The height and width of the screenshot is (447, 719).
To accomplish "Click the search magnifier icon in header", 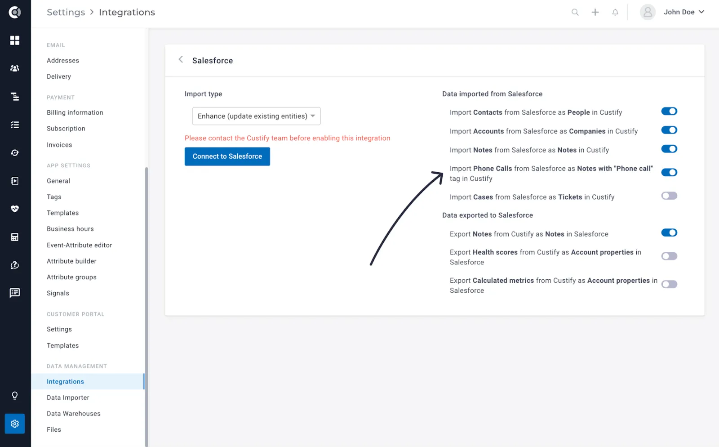I will (x=575, y=12).
